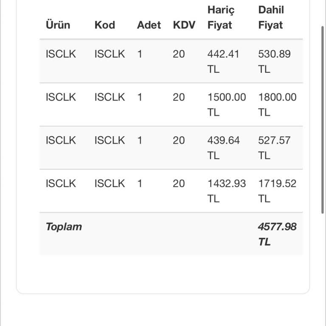This screenshot has width=326, height=326.
Task: Click the Hariç Fiyat column header
Action: coord(221,17)
